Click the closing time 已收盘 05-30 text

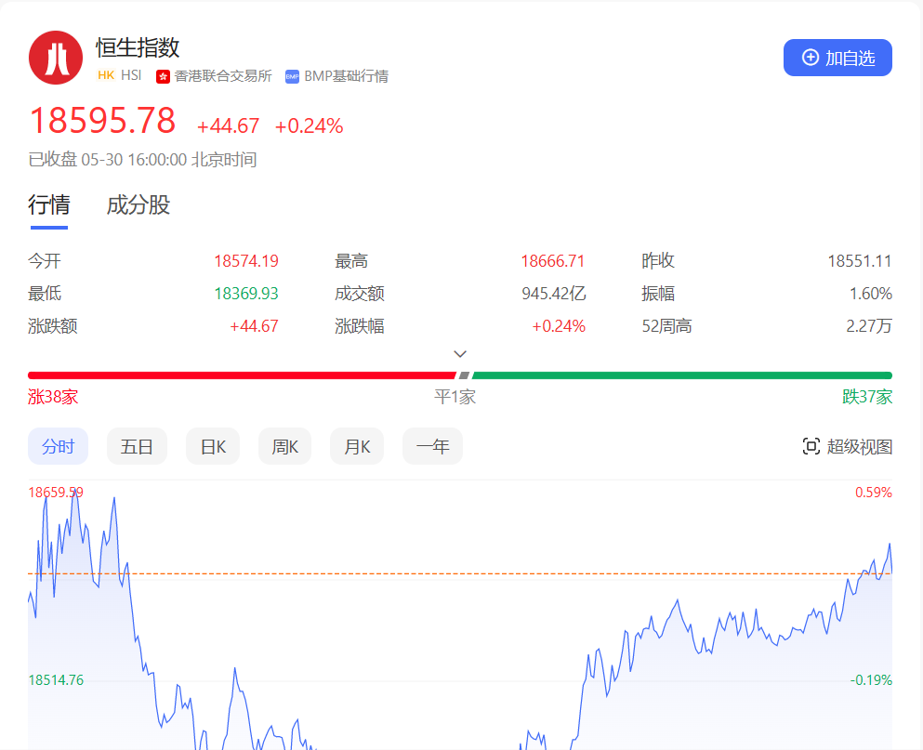click(x=142, y=160)
